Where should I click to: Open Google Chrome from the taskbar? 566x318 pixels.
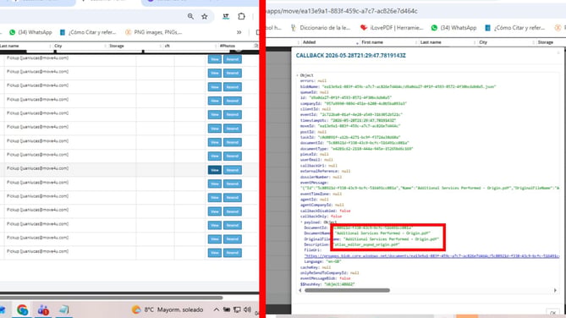pos(22,310)
